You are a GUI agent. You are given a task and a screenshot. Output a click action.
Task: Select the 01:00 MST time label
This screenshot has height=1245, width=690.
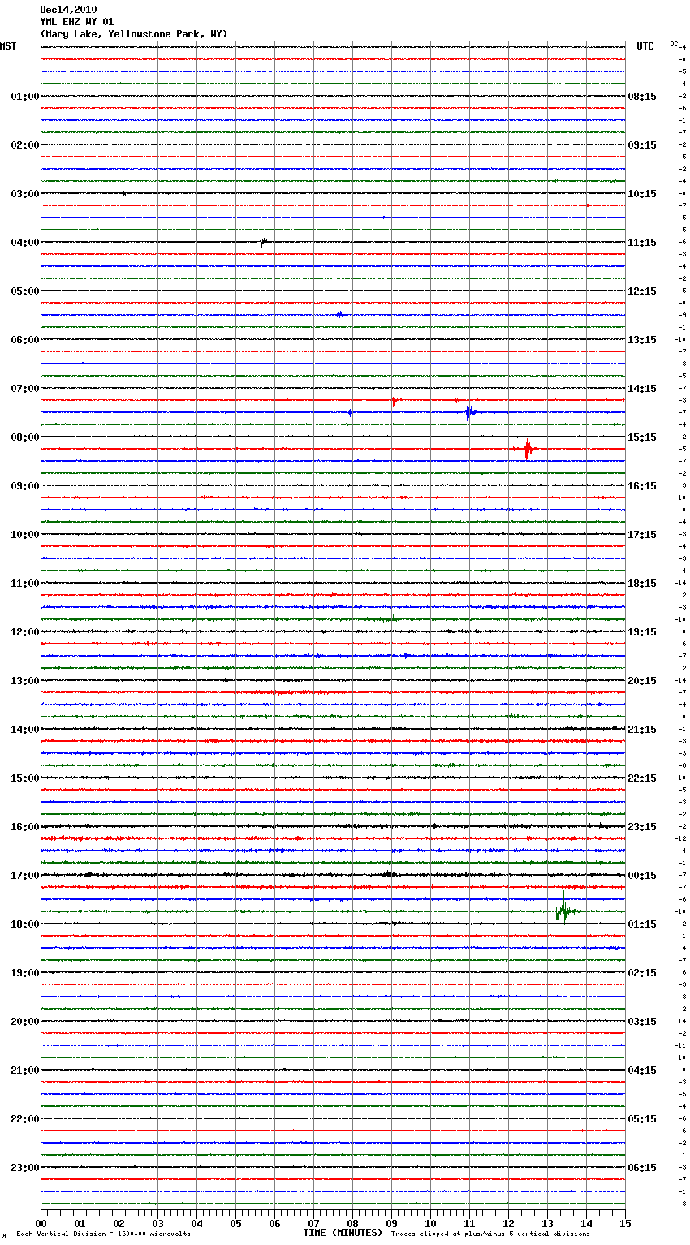click(24, 97)
